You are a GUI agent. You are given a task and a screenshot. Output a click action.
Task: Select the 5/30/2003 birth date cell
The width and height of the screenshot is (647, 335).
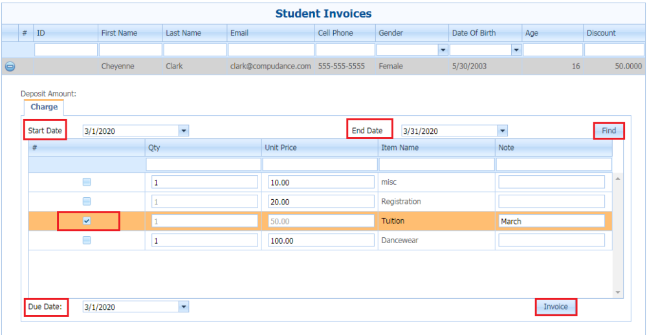point(469,66)
